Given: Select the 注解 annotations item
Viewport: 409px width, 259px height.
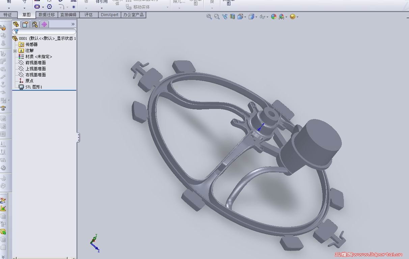Looking at the screenshot, I should 26,51.
